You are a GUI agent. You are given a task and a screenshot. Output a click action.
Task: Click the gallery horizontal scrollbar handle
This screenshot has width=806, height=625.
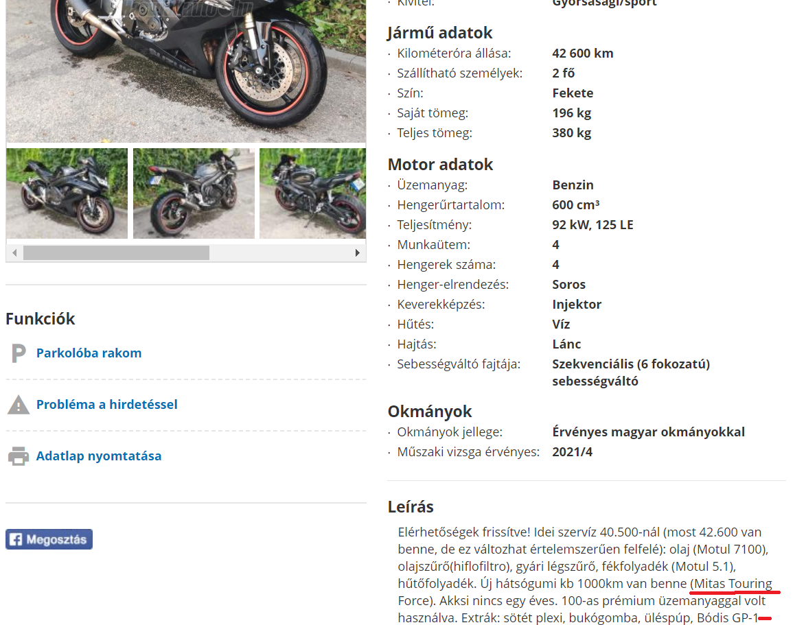(x=116, y=252)
